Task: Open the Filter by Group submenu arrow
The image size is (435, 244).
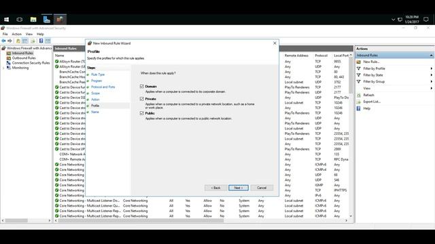Action: (x=432, y=81)
